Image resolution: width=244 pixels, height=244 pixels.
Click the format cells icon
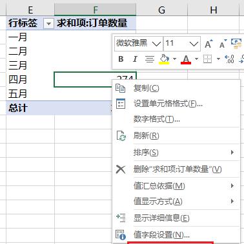(x=121, y=104)
